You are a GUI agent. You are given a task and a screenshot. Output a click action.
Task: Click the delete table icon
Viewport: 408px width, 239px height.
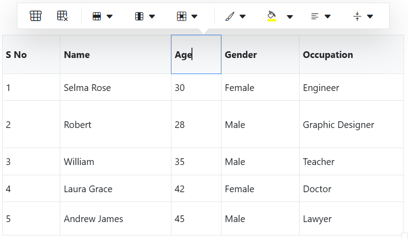[x=62, y=16]
